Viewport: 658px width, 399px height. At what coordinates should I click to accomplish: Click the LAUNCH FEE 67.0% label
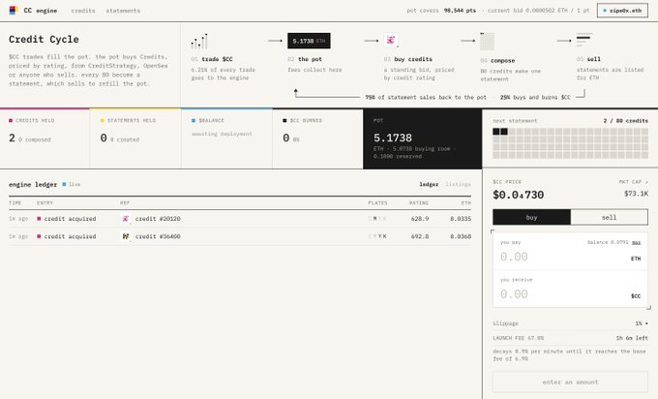point(519,338)
